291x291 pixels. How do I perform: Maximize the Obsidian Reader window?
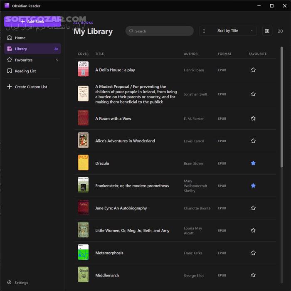[271, 6]
